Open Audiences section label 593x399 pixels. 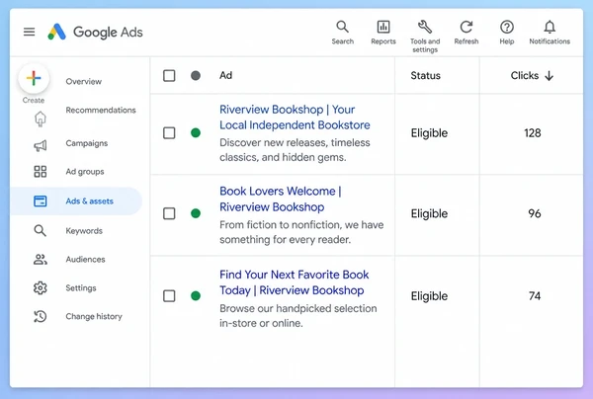click(x=85, y=259)
